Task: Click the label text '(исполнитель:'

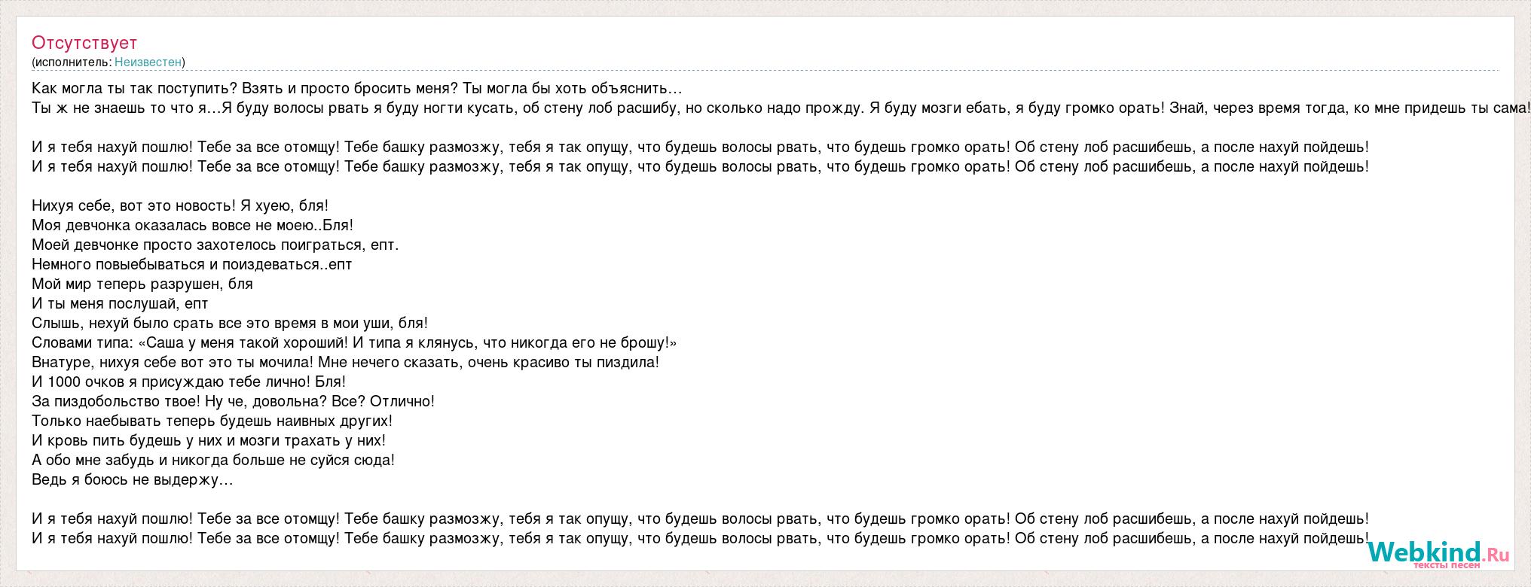Action: coord(72,62)
